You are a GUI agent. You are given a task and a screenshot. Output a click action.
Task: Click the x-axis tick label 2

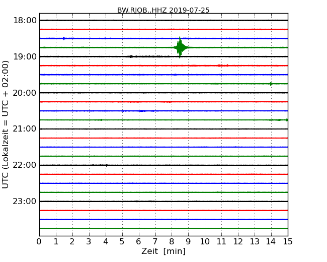(72, 241)
